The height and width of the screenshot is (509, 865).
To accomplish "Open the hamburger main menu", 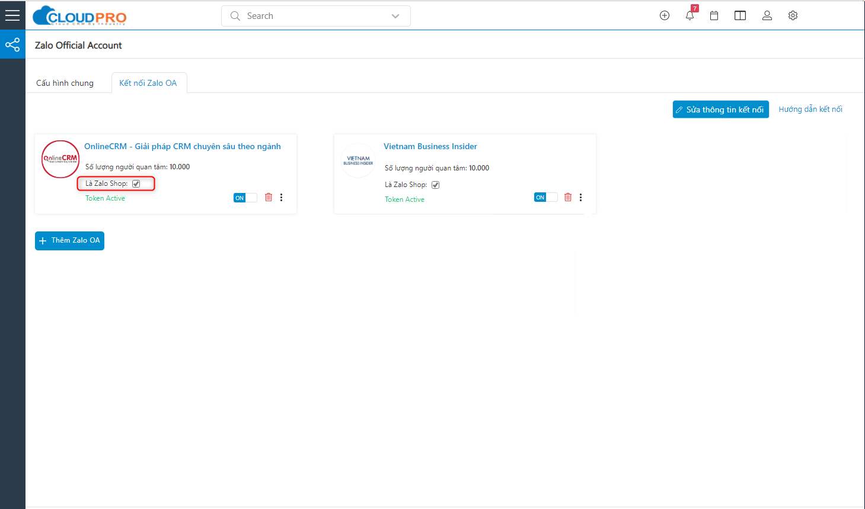I will pyautogui.click(x=12, y=15).
